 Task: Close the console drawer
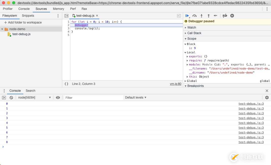[x=267, y=91]
